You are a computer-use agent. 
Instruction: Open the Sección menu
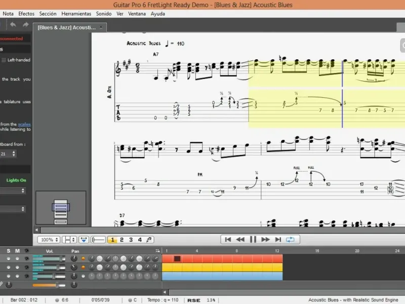click(x=48, y=14)
